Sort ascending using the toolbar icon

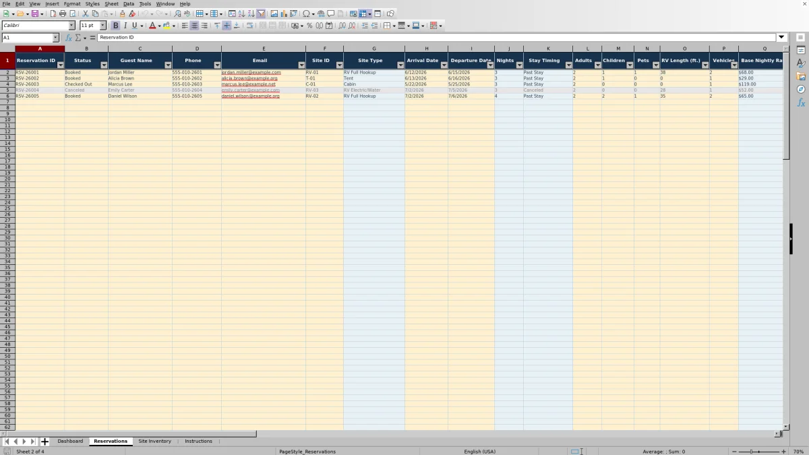(x=241, y=13)
